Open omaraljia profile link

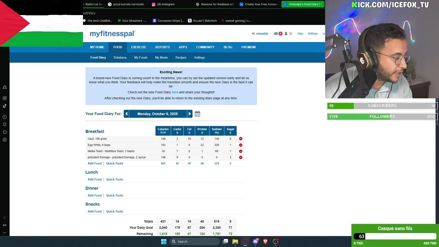click(x=262, y=34)
